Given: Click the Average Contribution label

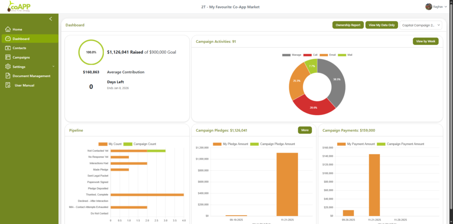Looking at the screenshot, I should (x=126, y=72).
